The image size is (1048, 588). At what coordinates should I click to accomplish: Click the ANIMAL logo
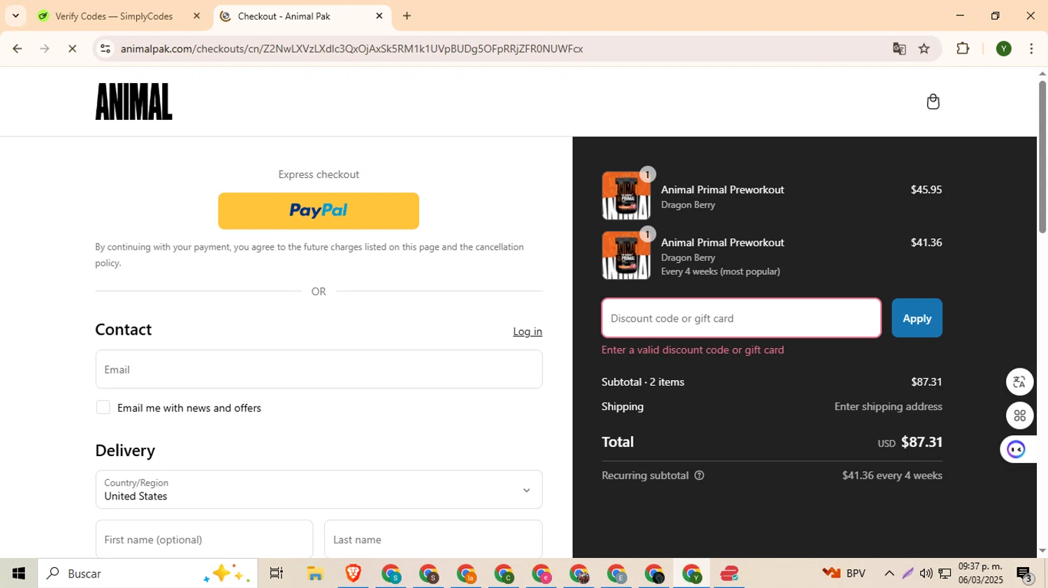click(133, 102)
